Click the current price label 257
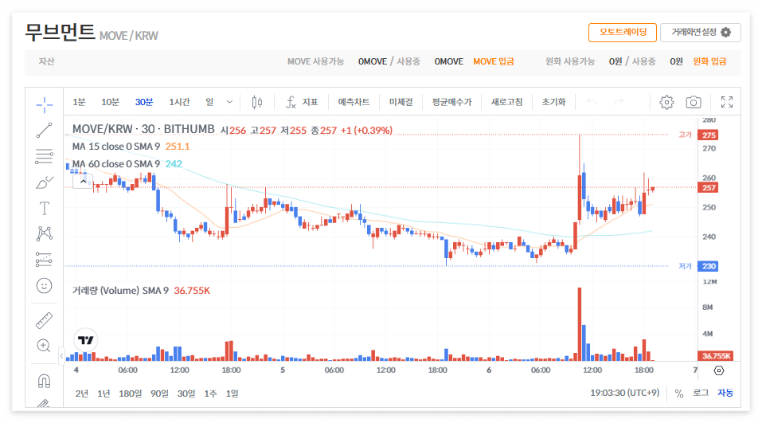The height and width of the screenshot is (423, 762). coord(709,188)
